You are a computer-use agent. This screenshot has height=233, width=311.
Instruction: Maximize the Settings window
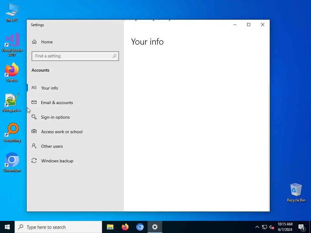[x=249, y=25]
